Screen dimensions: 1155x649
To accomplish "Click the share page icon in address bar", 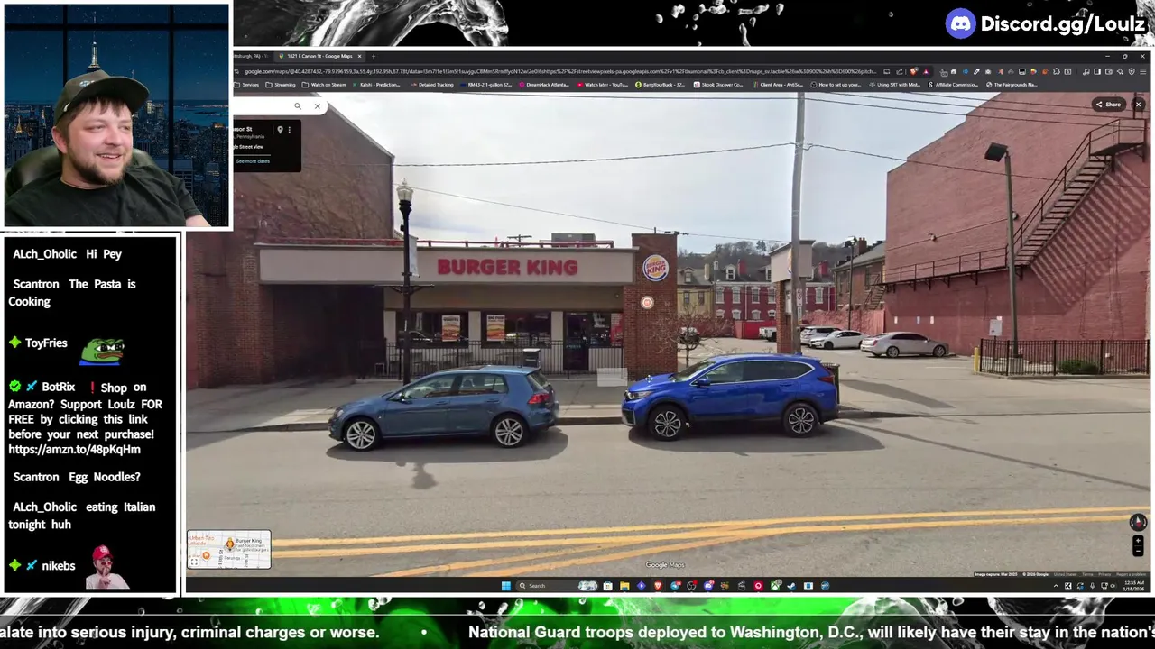I will pos(900,71).
